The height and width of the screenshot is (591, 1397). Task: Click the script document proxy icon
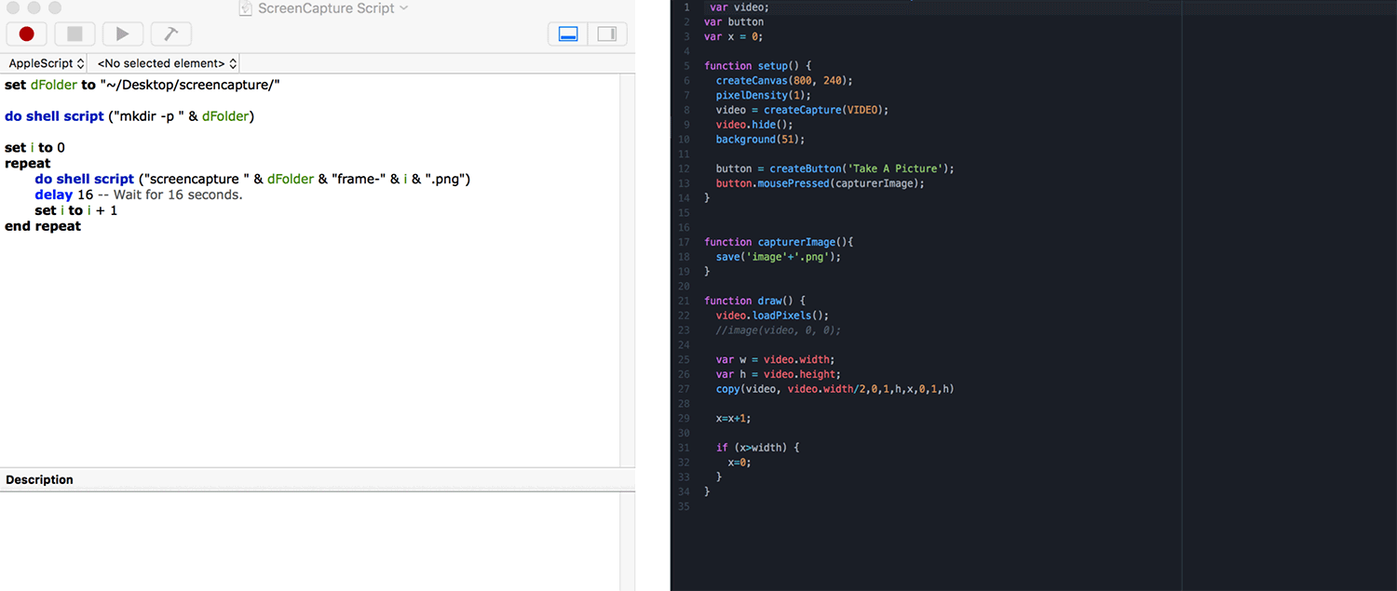pos(245,8)
